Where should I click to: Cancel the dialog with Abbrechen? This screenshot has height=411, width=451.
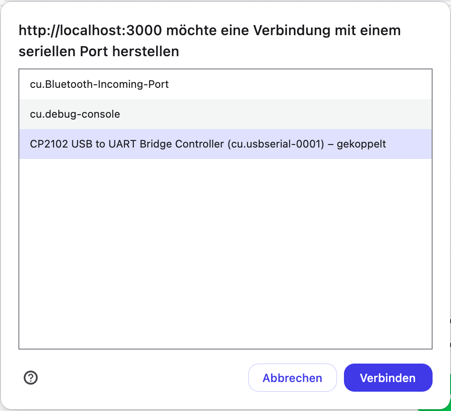293,378
